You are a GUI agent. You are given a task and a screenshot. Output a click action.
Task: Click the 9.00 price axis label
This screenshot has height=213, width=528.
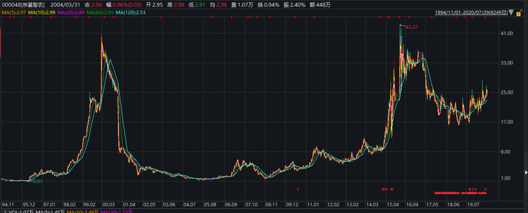coord(506,152)
